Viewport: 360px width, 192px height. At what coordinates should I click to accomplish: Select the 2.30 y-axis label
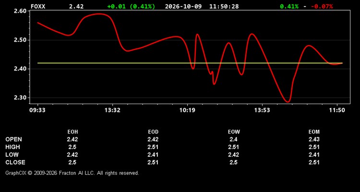coord(21,98)
